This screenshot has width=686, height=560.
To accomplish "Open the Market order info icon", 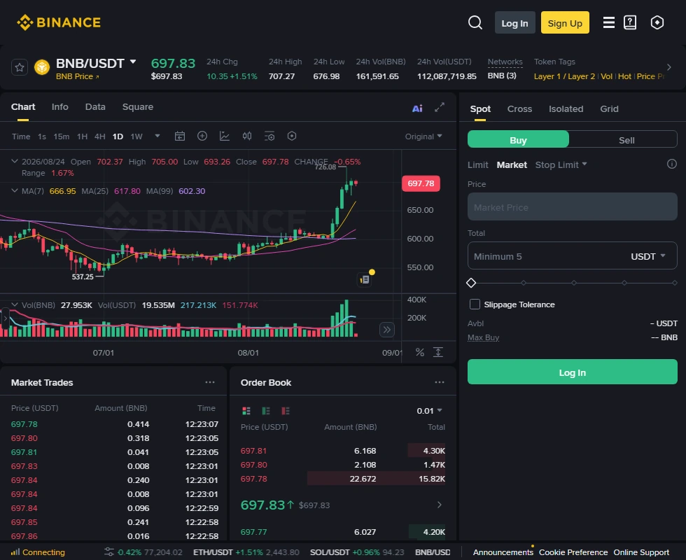I will coord(671,164).
